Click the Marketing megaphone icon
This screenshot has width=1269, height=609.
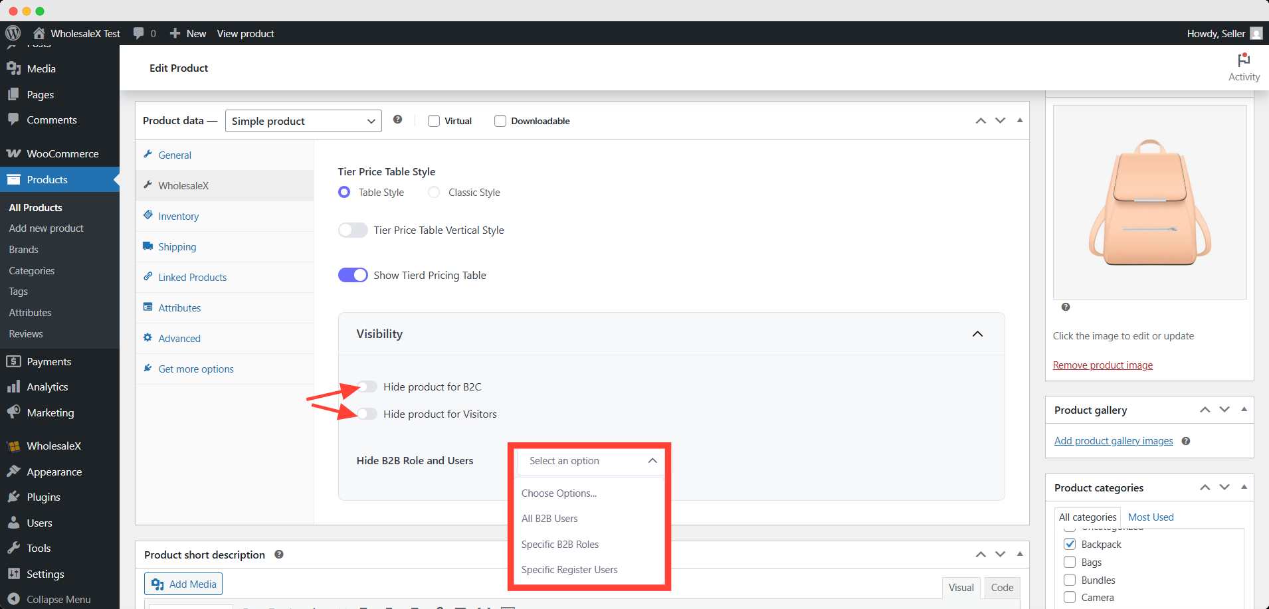point(13,412)
